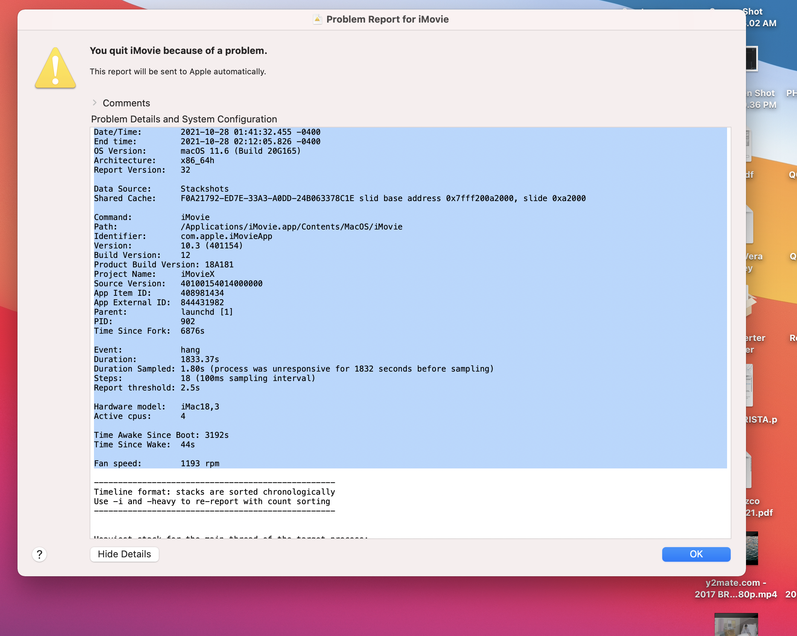Select the Vera document icon on desktop
Image resolution: width=797 pixels, height=636 pixels.
[x=750, y=224]
